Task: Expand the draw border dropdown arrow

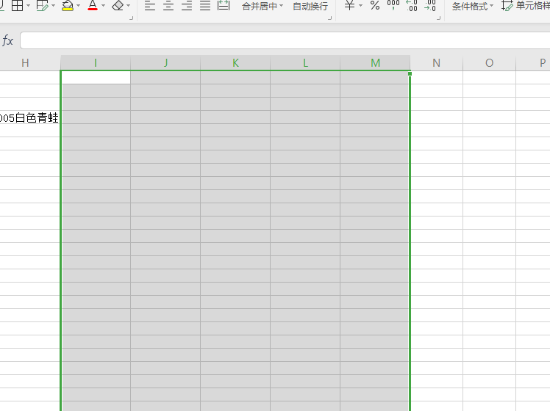Action: click(54, 6)
